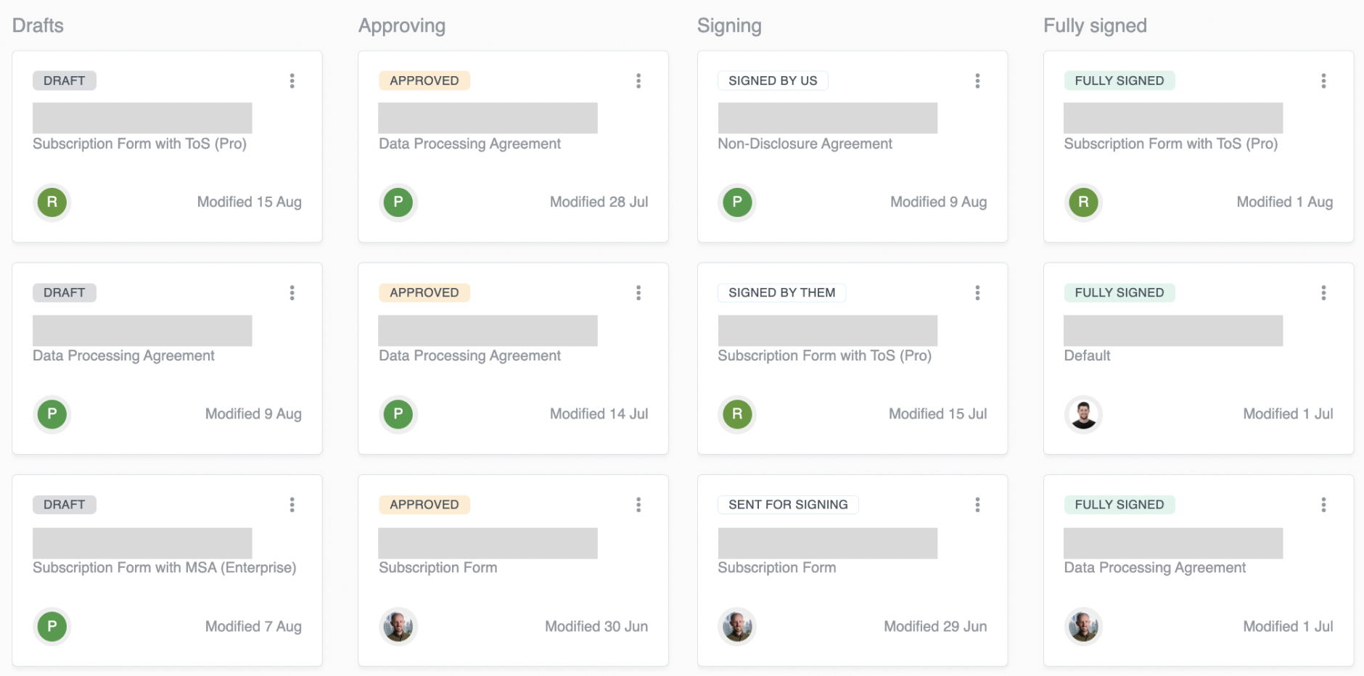The image size is (1364, 676).
Task: Click the SIGNED BY THEM status badge
Action: (781, 292)
